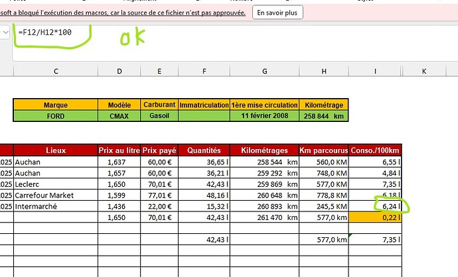458x277 pixels.
Task: Click the 'Conso./100km' table header
Action: pos(375,150)
